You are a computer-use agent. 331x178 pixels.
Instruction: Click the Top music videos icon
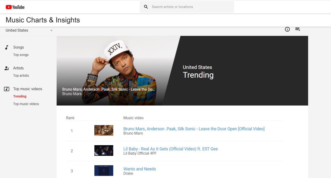click(x=7, y=89)
